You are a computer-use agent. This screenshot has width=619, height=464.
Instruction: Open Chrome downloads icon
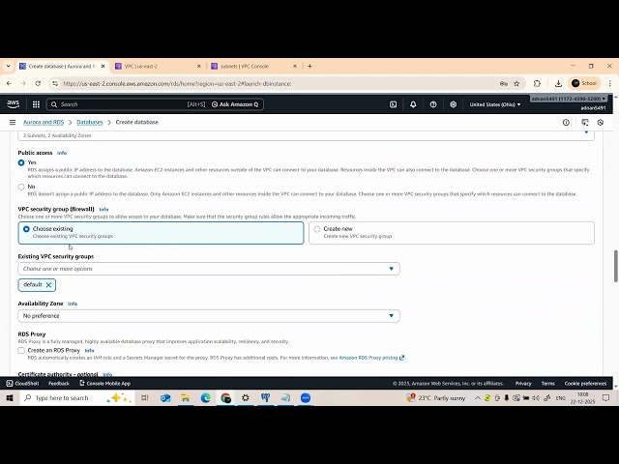click(558, 83)
